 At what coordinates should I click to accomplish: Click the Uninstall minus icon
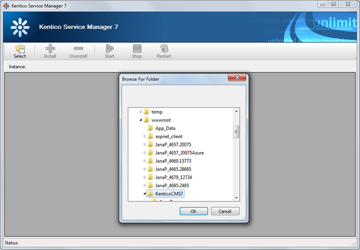78,48
